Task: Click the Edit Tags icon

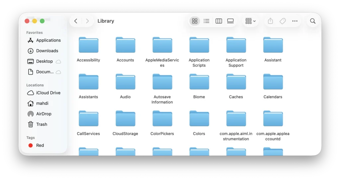Action: [x=283, y=21]
